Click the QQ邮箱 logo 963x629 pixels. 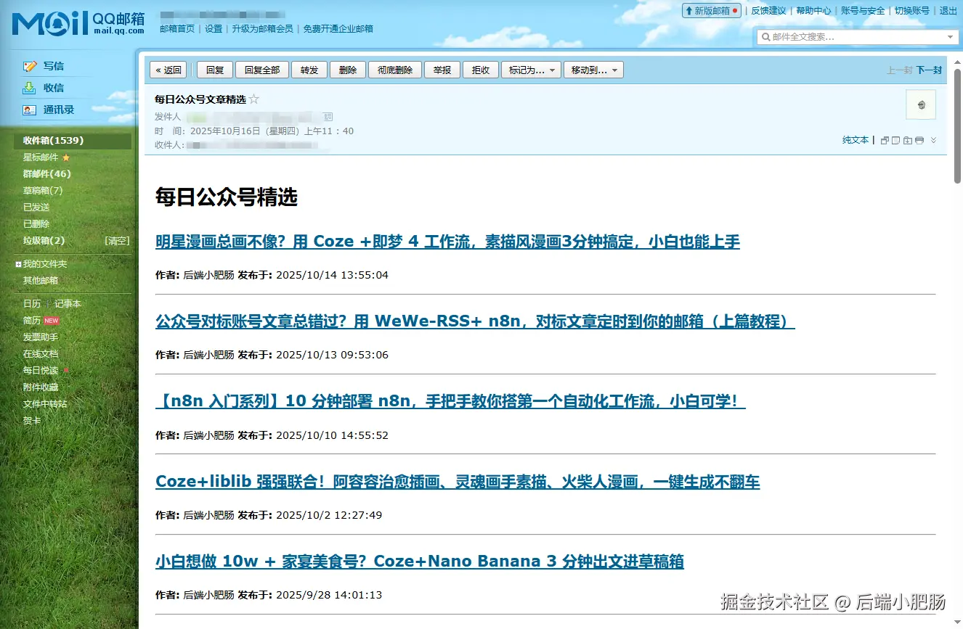coord(78,22)
